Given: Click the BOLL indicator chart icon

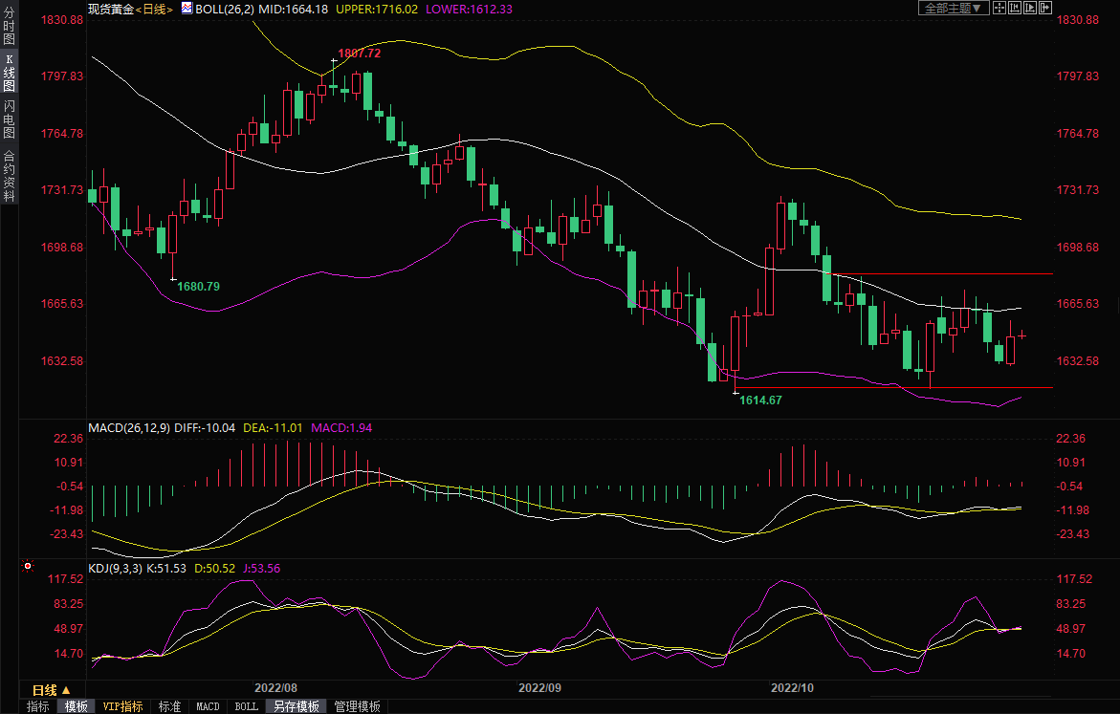Looking at the screenshot, I should pyautogui.click(x=187, y=9).
